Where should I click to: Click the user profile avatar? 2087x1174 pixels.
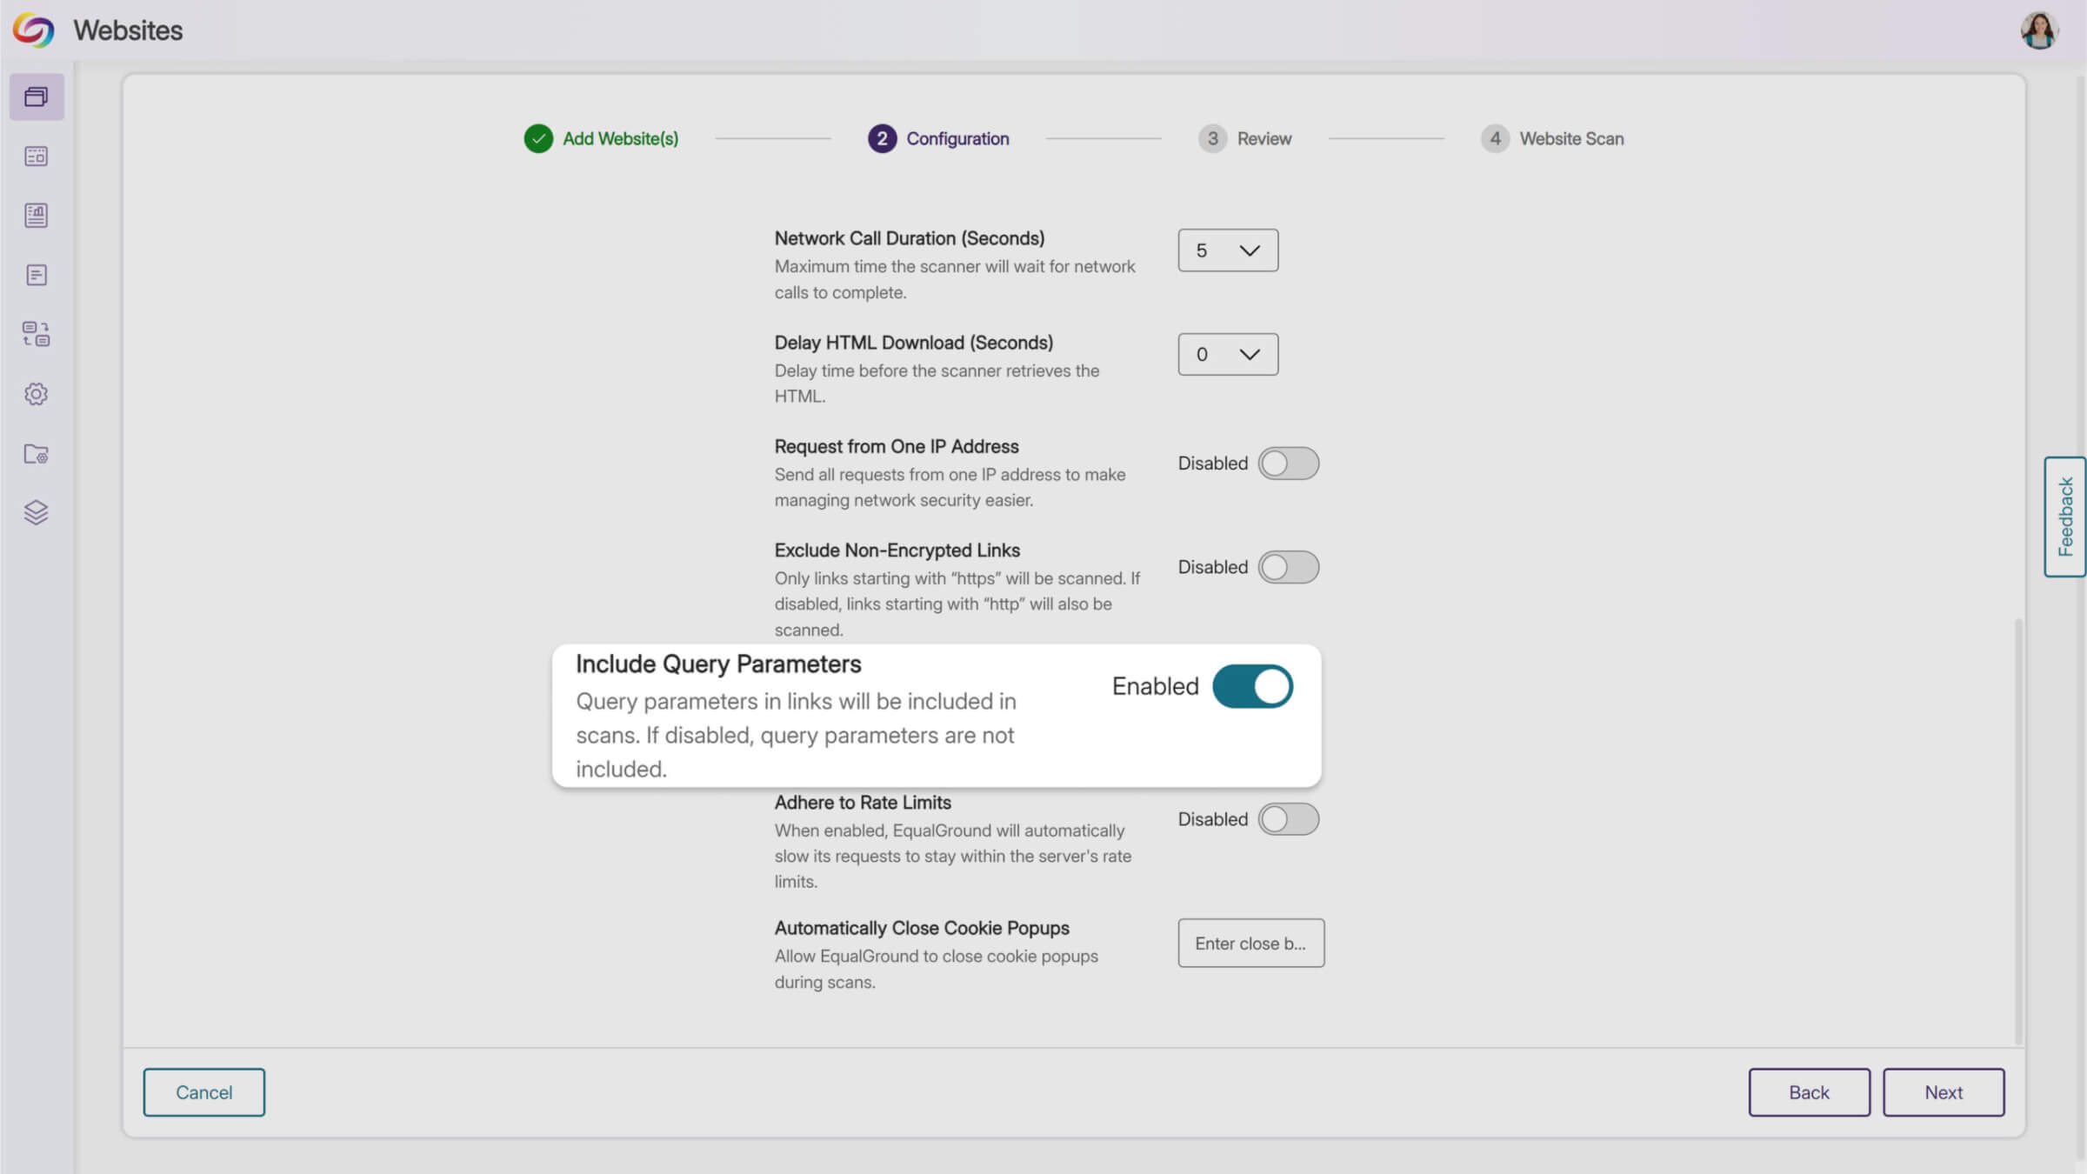tap(2038, 31)
